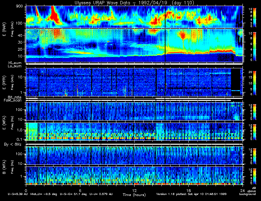Image resolution: width=261 pixels, height=201 pixels.
Task: Click the '1.0' Hz tick in E WFA panel
Action: click(20, 130)
